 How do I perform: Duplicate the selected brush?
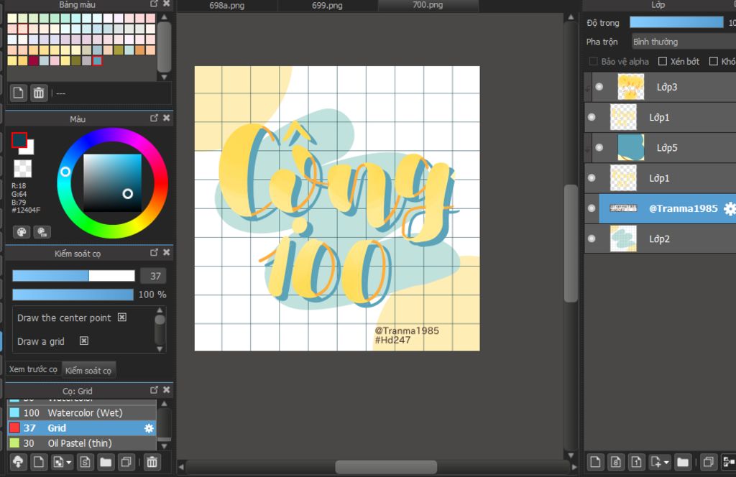click(126, 462)
